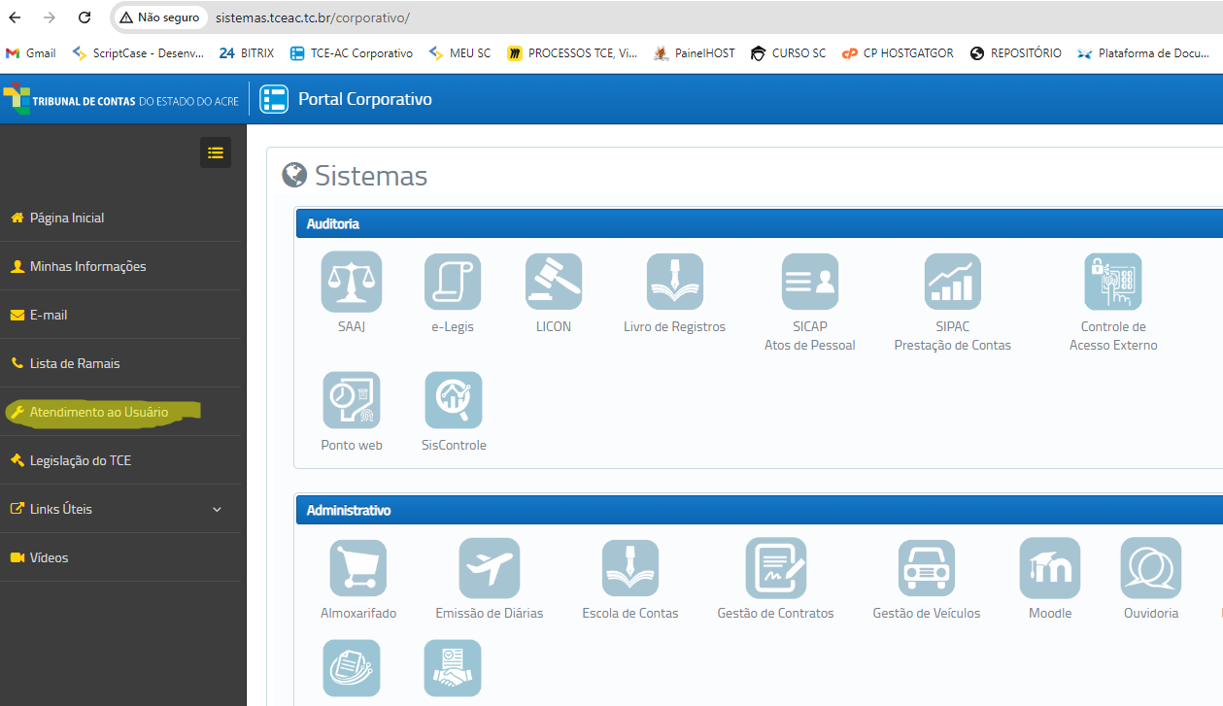Reload the page with browser refresh

pos(85,17)
